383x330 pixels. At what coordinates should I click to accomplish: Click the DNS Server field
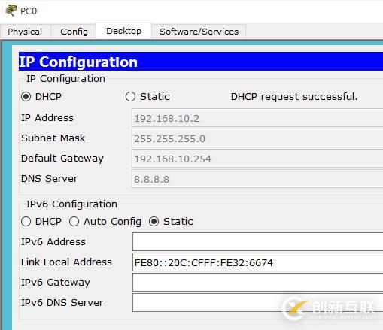[x=257, y=179]
